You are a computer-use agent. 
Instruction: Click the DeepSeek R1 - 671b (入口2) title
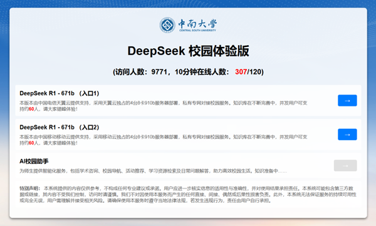coord(60,127)
